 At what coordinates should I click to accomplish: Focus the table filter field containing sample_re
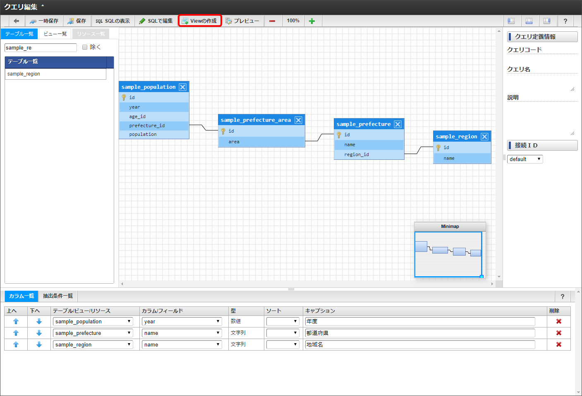point(41,47)
